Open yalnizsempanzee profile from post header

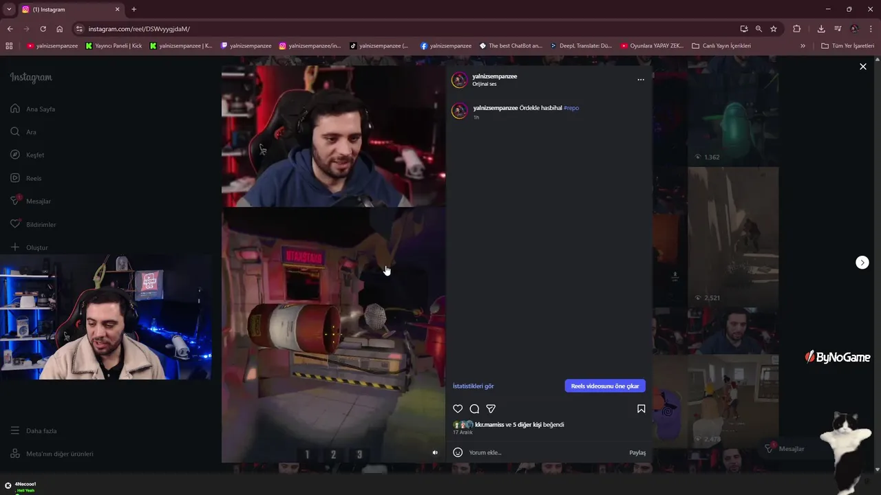pyautogui.click(x=495, y=76)
